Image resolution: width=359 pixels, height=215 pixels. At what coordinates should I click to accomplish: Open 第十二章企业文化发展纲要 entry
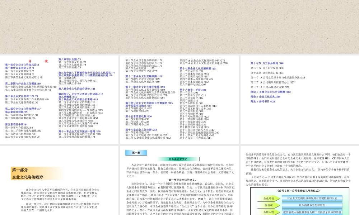tap(144, 76)
